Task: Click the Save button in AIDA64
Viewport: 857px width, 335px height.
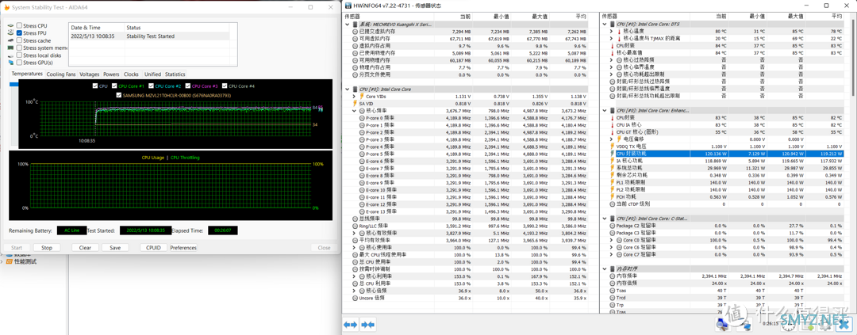Action: (x=115, y=248)
